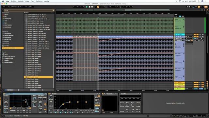
Task: Toggle the metronome in the control bar
Action: 26,7
